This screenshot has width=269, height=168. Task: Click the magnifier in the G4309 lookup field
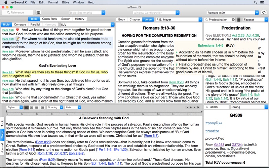click(207, 107)
